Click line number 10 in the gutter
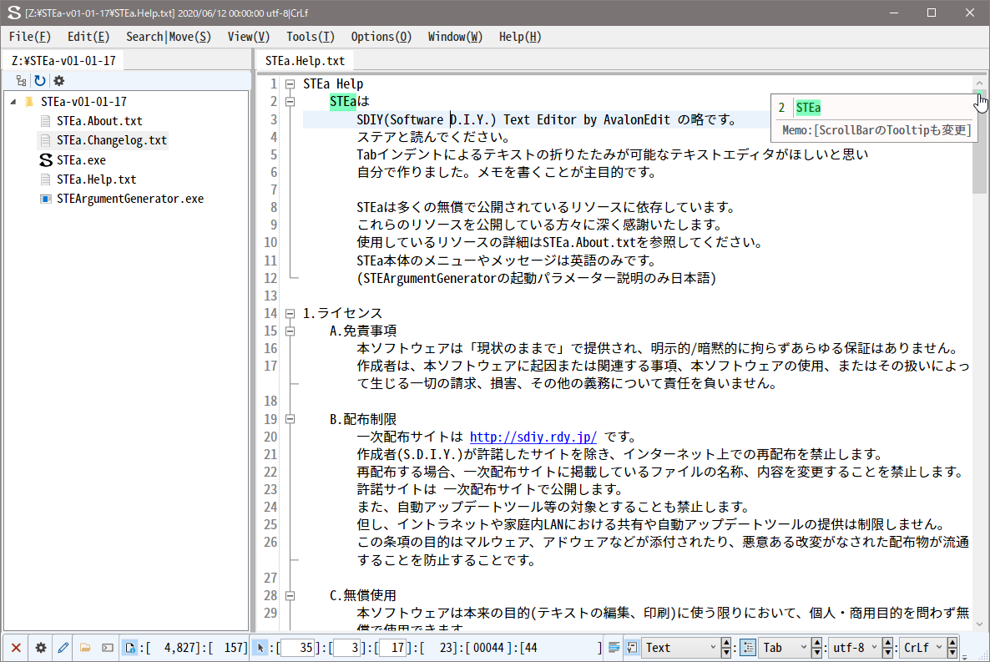 click(270, 243)
